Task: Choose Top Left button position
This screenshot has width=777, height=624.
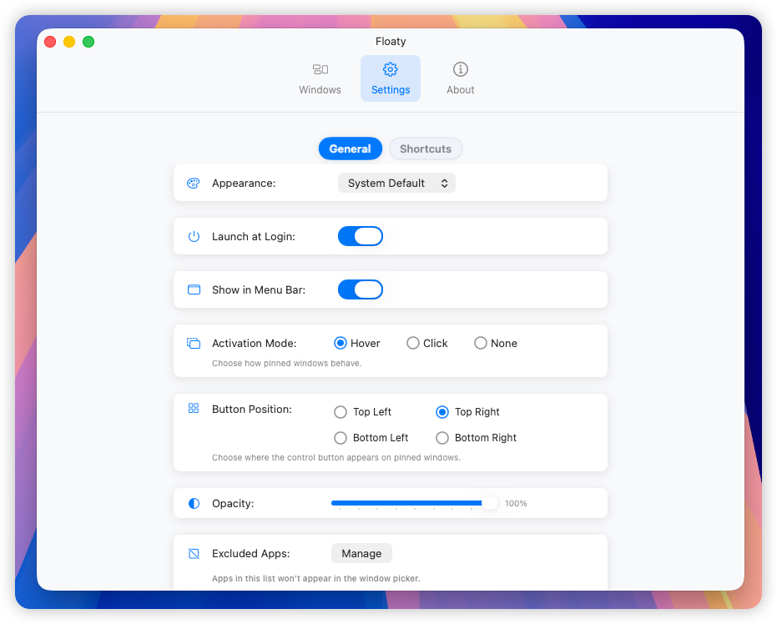Action: click(x=362, y=412)
